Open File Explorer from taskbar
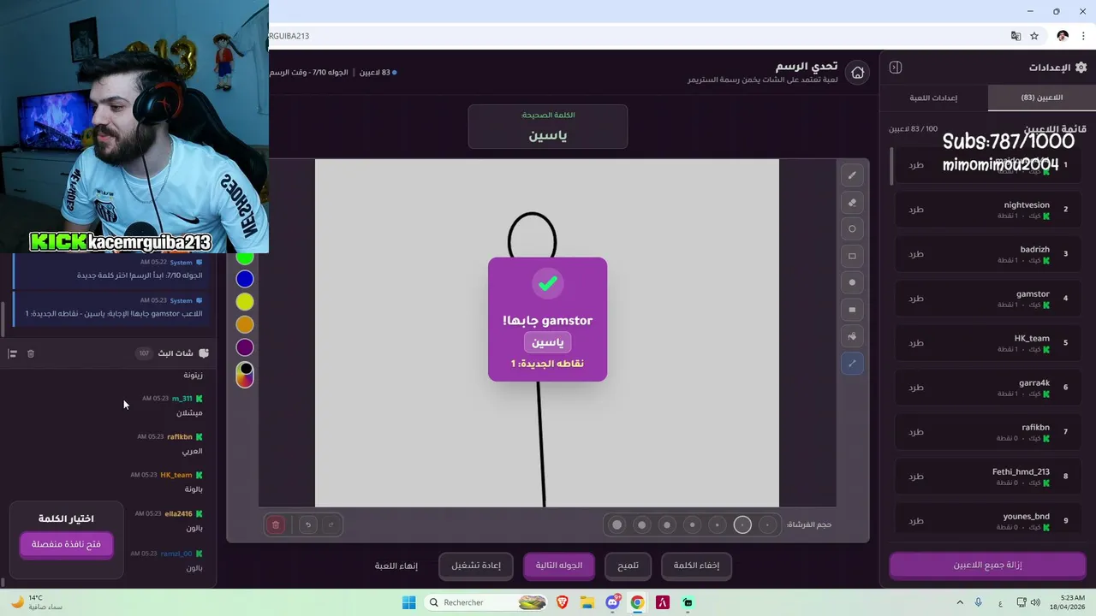 (587, 602)
